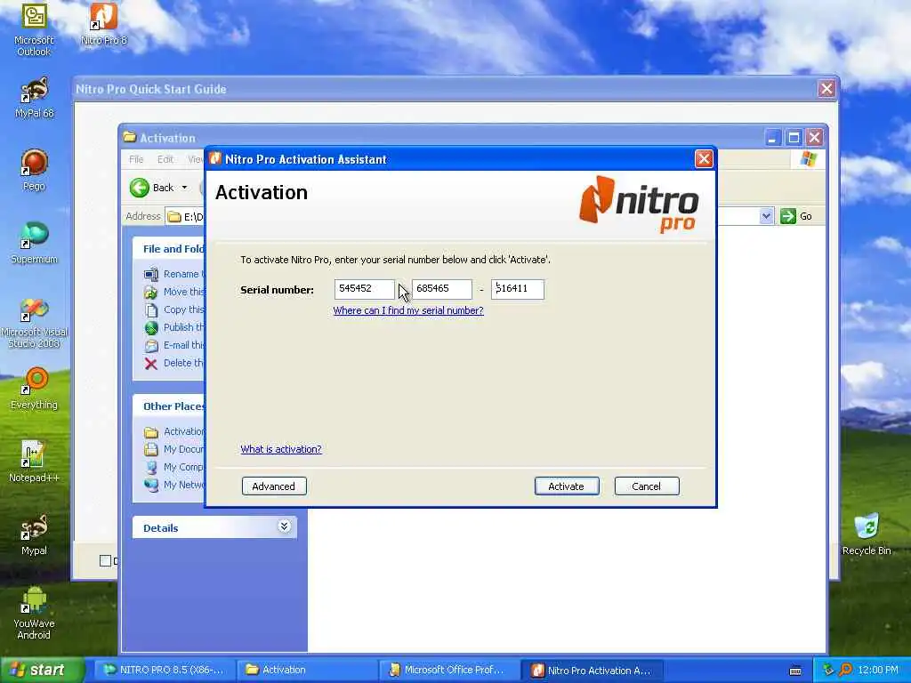Close the Nitro Pro Quick Start Guide window

(x=826, y=89)
